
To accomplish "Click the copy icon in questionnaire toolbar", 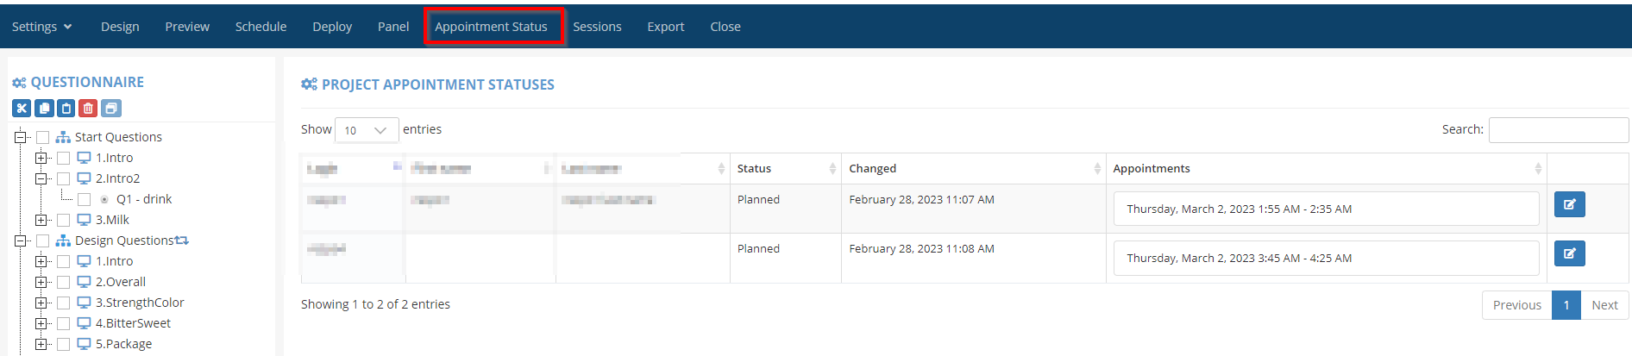I will click(44, 109).
